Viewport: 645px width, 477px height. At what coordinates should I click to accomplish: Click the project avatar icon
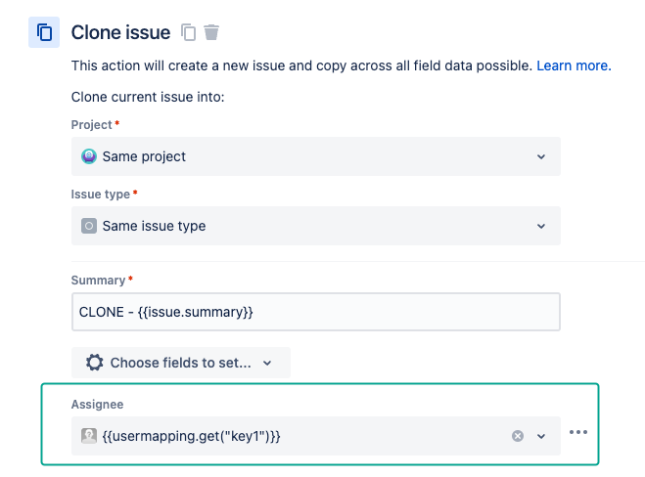pos(89,156)
